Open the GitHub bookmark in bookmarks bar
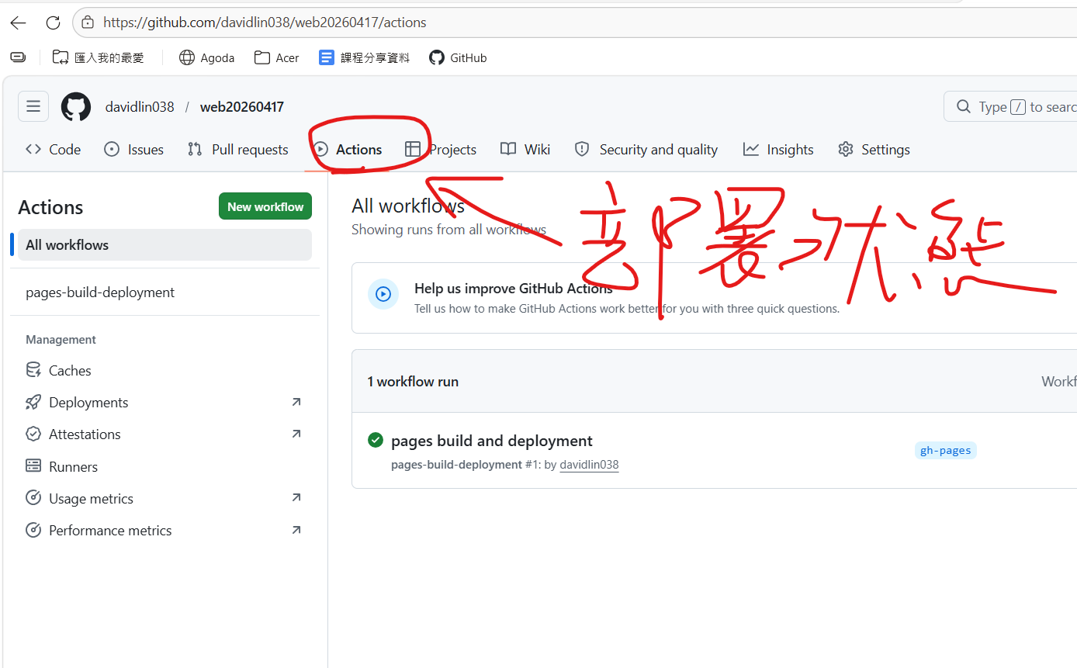The image size is (1077, 668). (459, 57)
